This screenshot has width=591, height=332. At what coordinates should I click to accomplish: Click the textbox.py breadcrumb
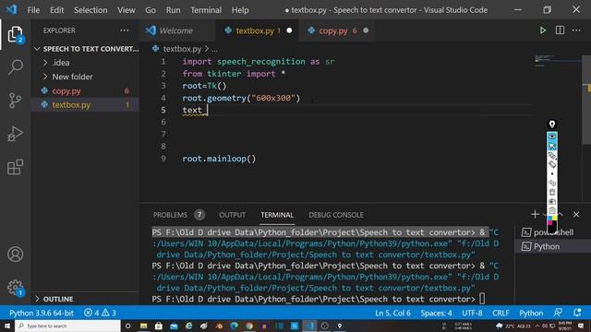tap(182, 49)
